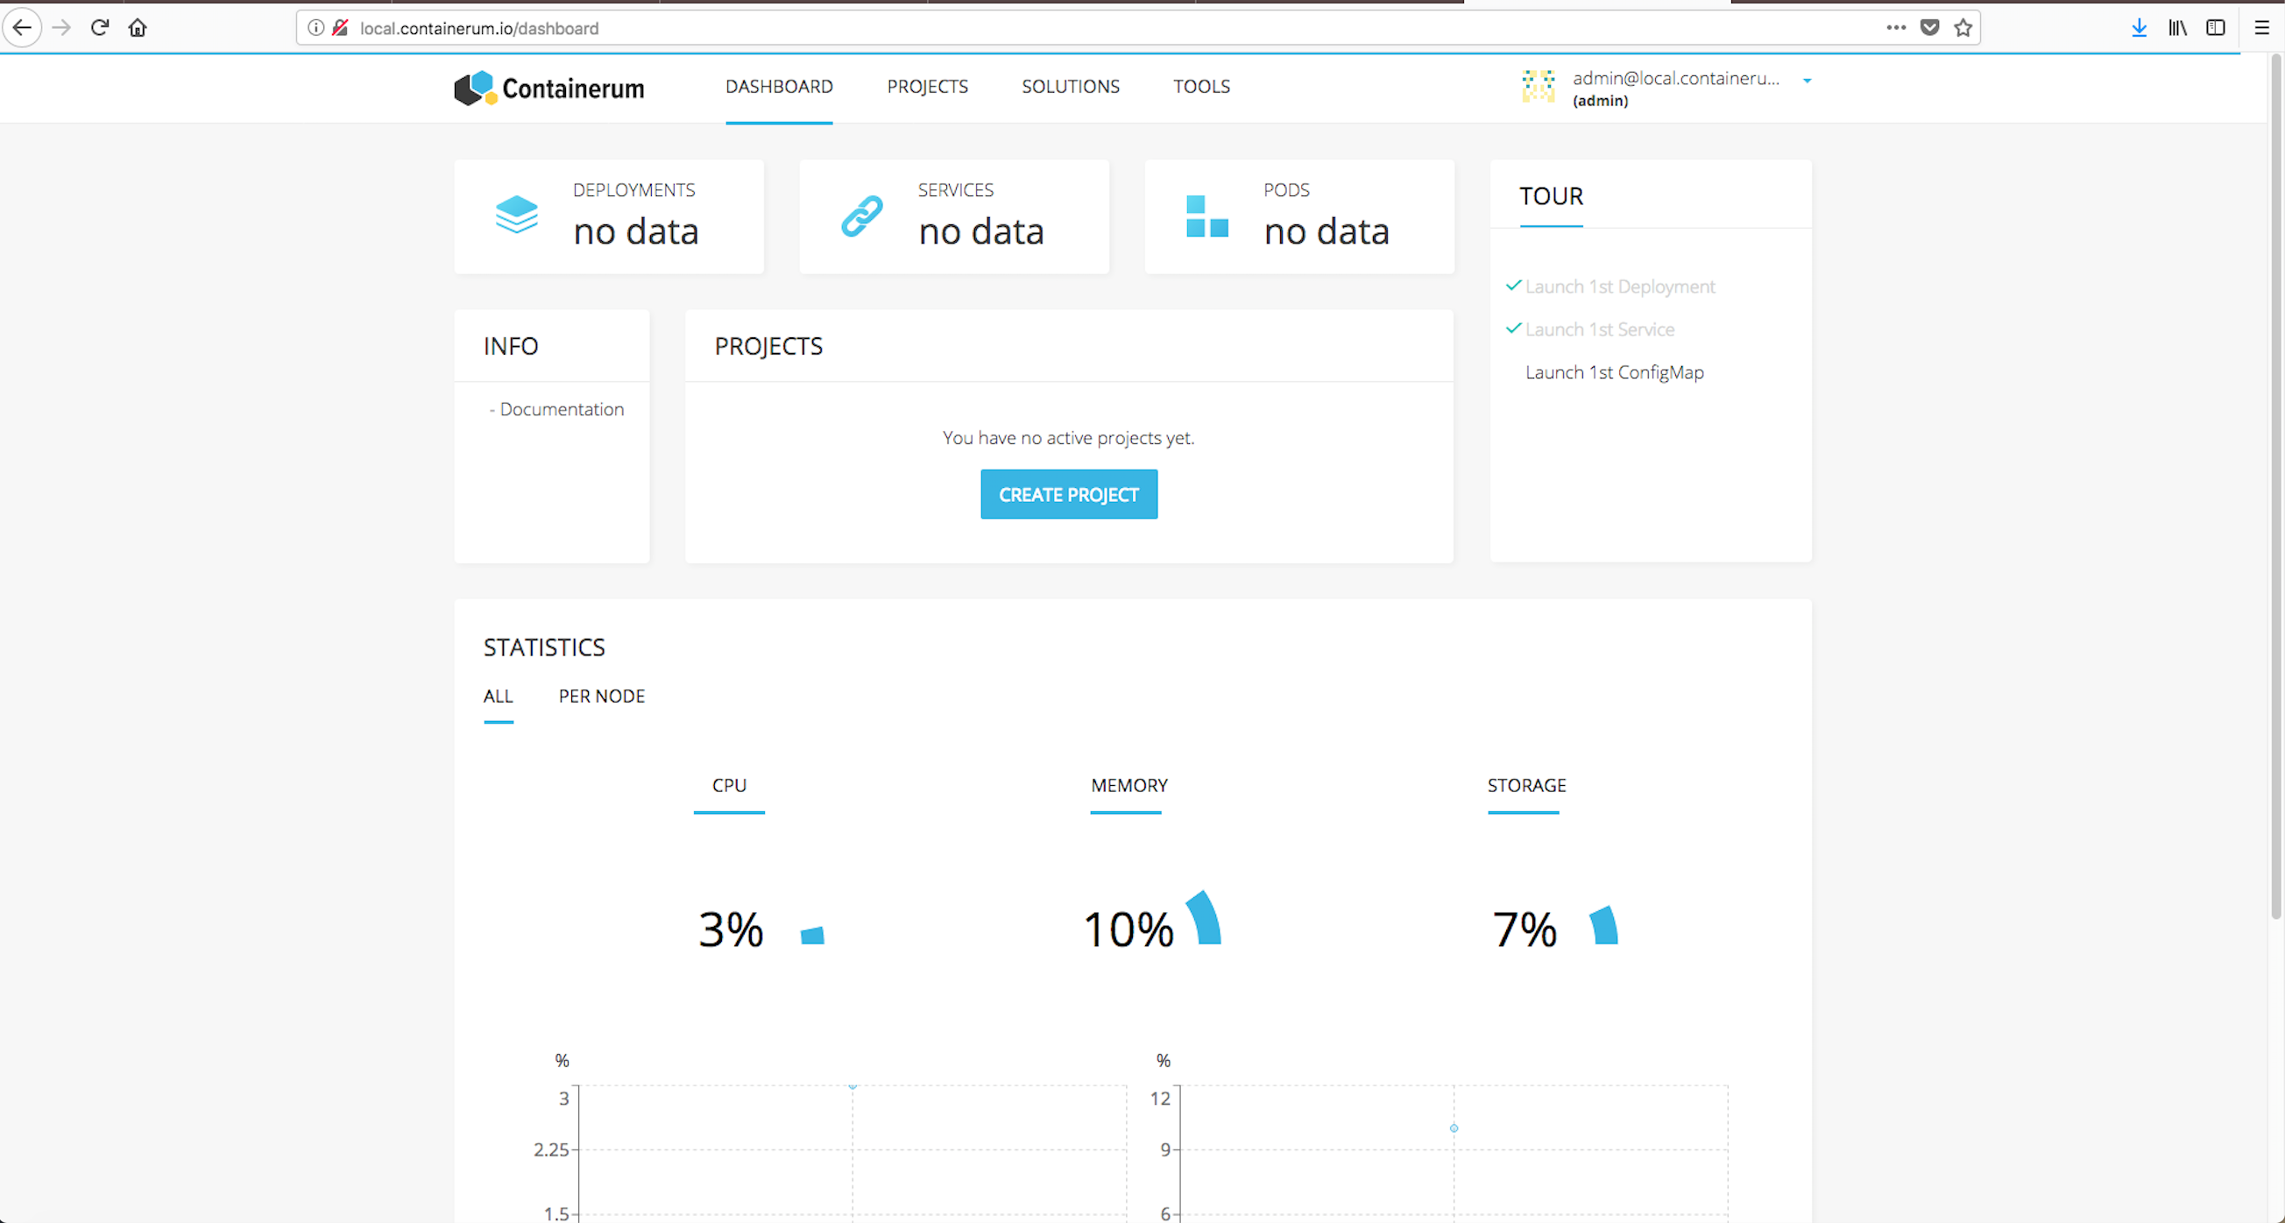
Task: Click the admin user avatar
Action: point(1539,87)
